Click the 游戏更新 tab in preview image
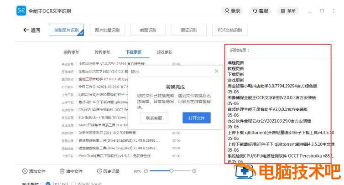The width and height of the screenshot is (344, 185). 165,52
